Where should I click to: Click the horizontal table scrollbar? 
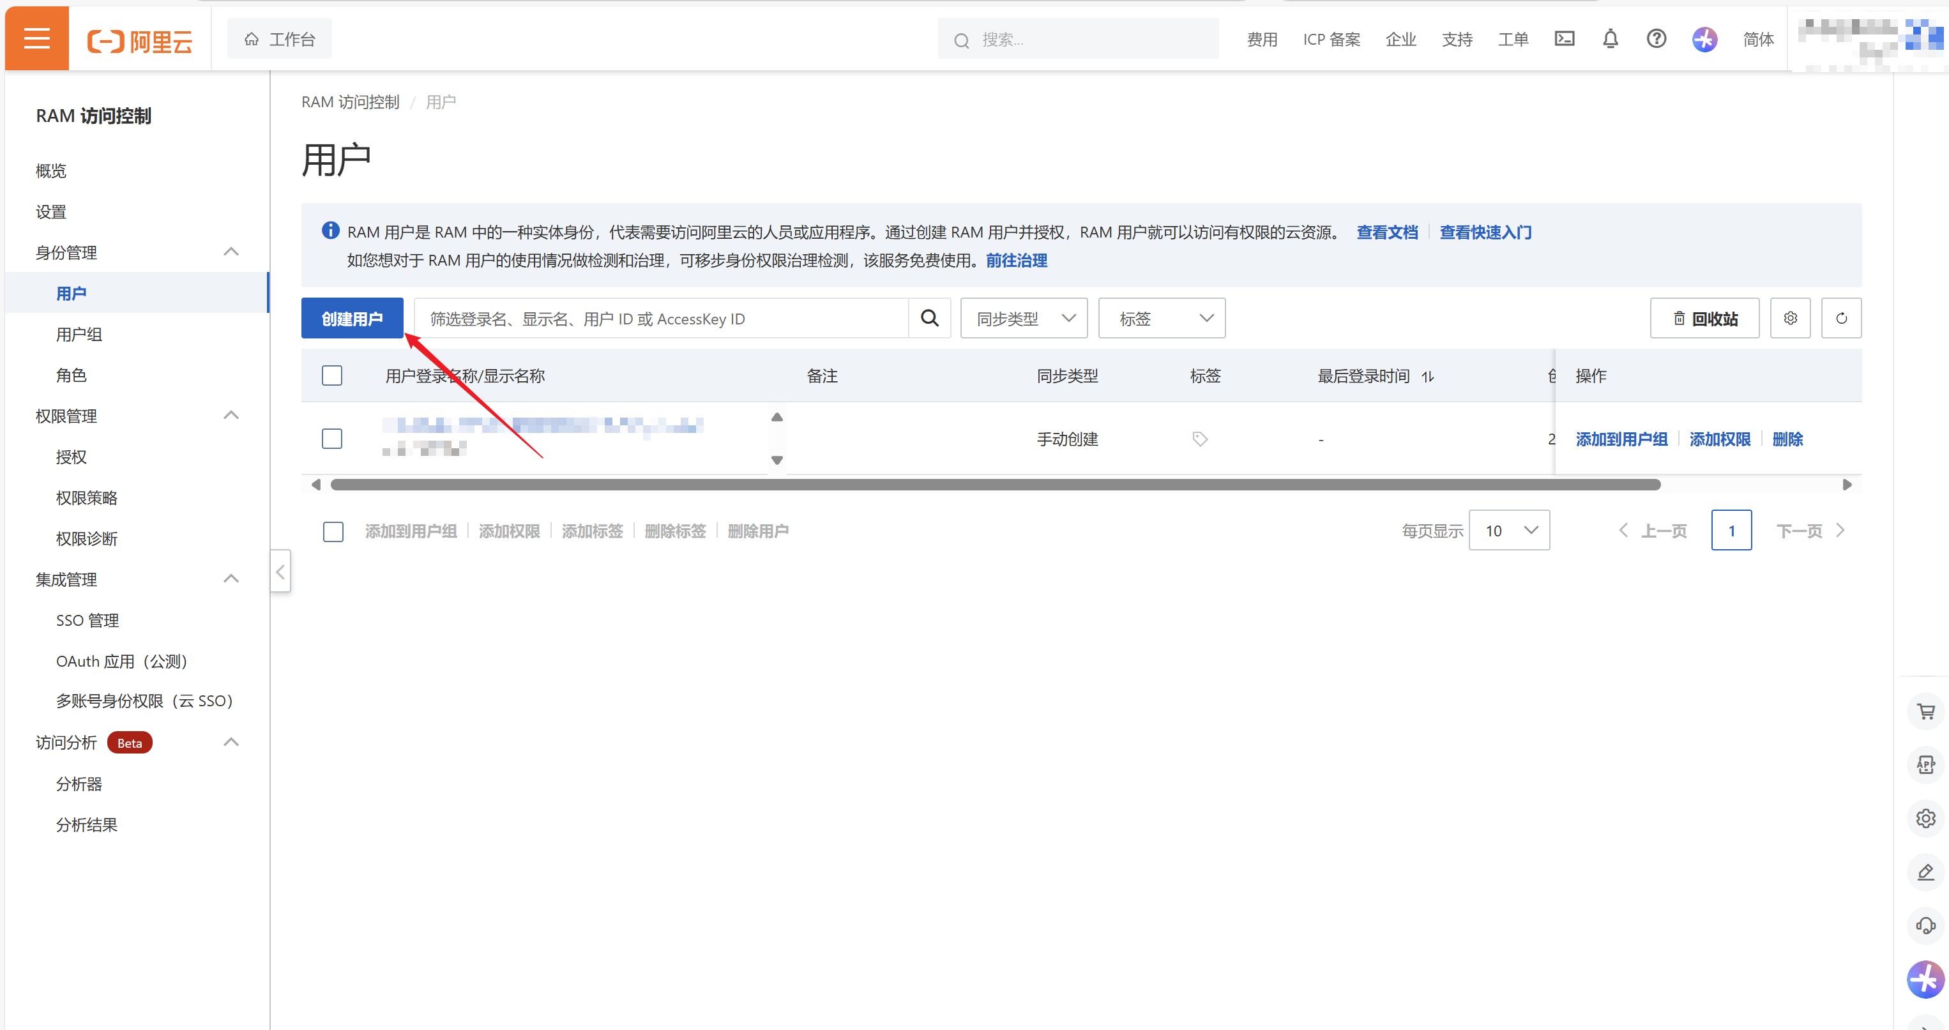pyautogui.click(x=995, y=485)
